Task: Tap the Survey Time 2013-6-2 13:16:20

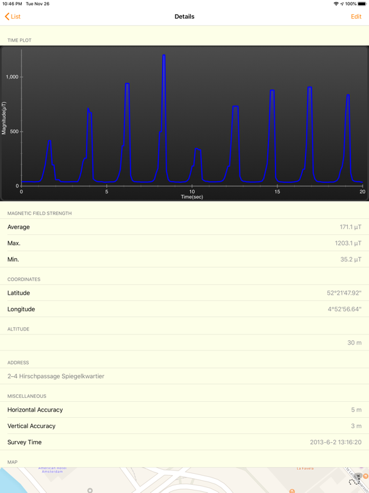Action: pos(336,442)
